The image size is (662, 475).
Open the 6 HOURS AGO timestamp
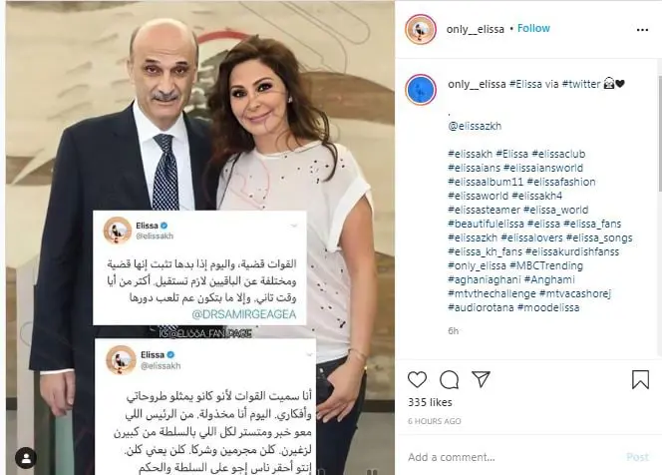[x=435, y=421]
